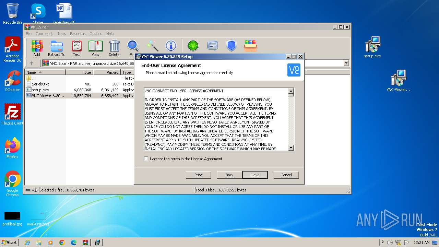Screen dimensions: 439x247
Task: Click the Comment toolbar icon
Action: click(x=213, y=46)
